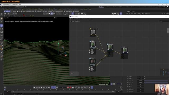This screenshot has width=169, height=95.
Task: Open the Character menu
Action: point(41,9)
